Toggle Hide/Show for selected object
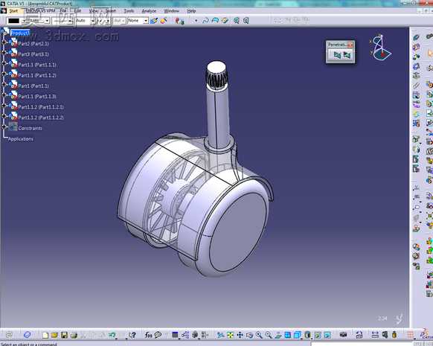 coord(318,336)
